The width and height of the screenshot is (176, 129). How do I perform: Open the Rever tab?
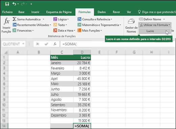click(116, 12)
